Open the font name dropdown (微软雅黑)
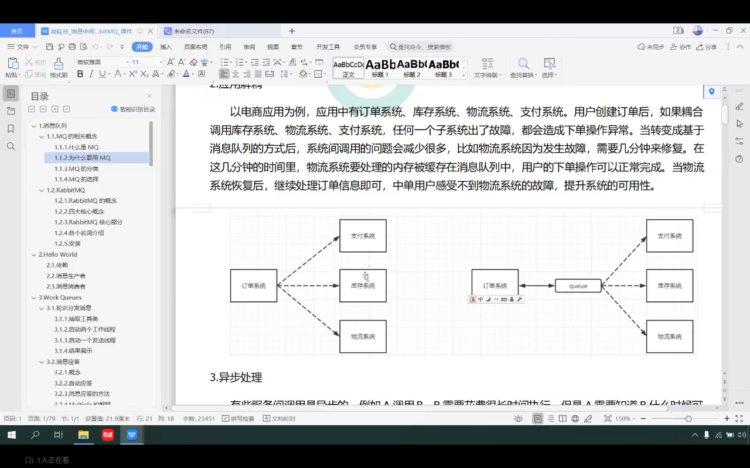This screenshot has width=750, height=468. [128, 62]
